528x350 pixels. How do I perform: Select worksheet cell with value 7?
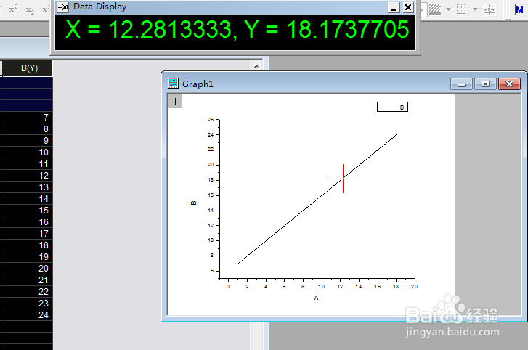pyautogui.click(x=28, y=118)
